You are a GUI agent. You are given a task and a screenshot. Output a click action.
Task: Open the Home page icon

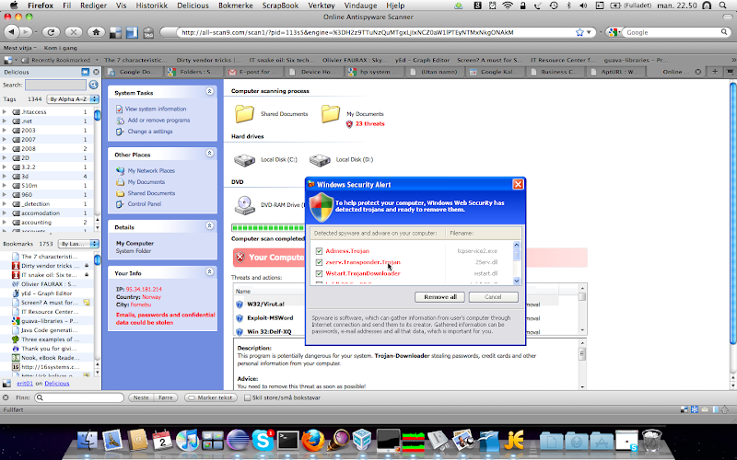[96, 32]
